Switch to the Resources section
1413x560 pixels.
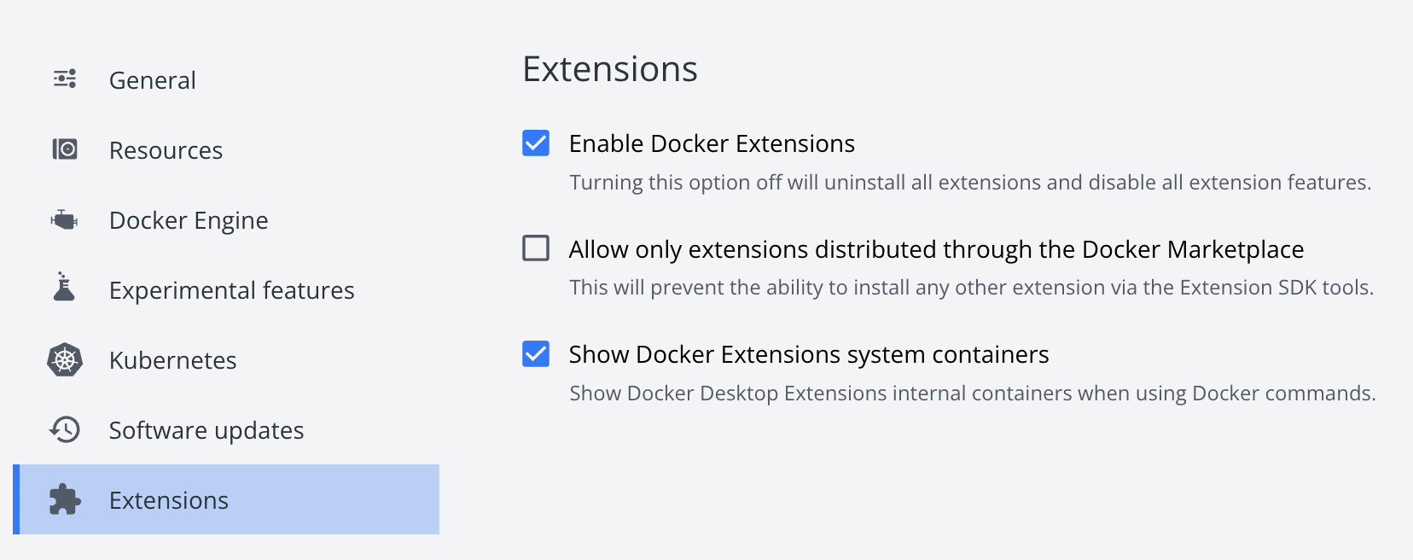166,150
